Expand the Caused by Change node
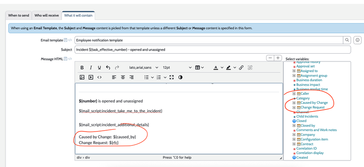Screen dimensions: 364x167 pos(294,103)
